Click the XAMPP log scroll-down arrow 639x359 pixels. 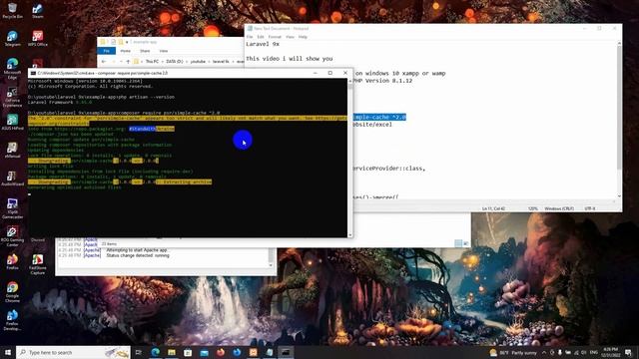[x=272, y=265]
